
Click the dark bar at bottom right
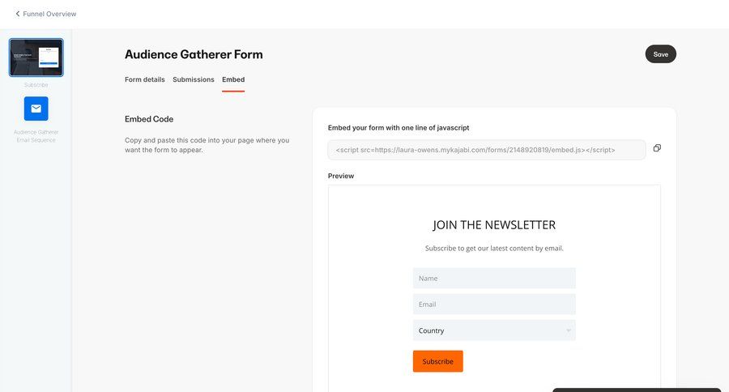636,390
